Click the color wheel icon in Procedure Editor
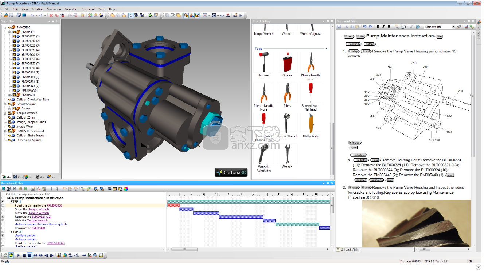Screen dimensions: 484x272 click(x=126, y=189)
